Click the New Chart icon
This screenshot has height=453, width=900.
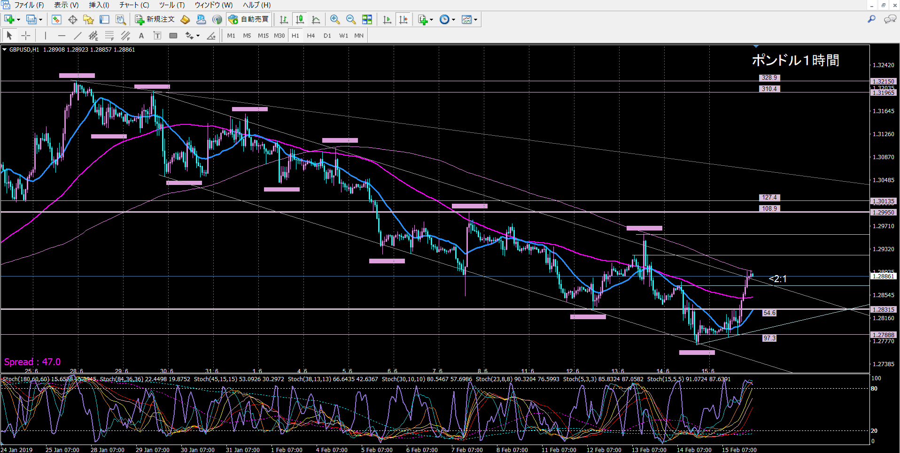9,19
